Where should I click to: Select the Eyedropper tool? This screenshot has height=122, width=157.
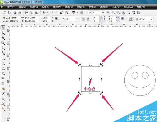coord(3,94)
